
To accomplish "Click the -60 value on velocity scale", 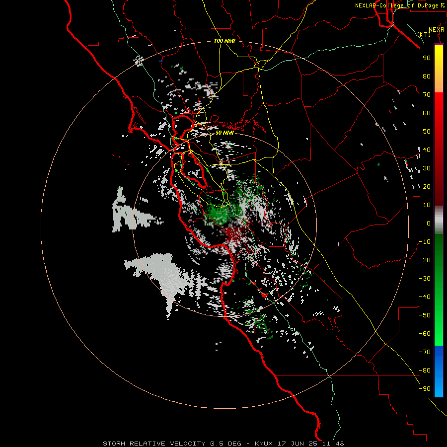I will point(425,334).
